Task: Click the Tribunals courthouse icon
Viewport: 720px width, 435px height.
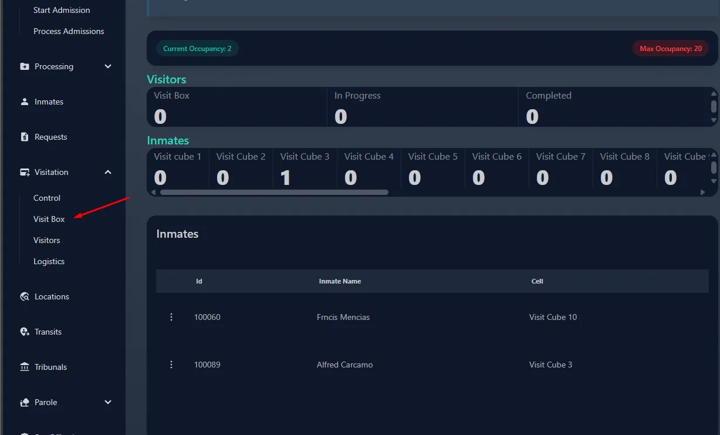Action: pos(25,367)
